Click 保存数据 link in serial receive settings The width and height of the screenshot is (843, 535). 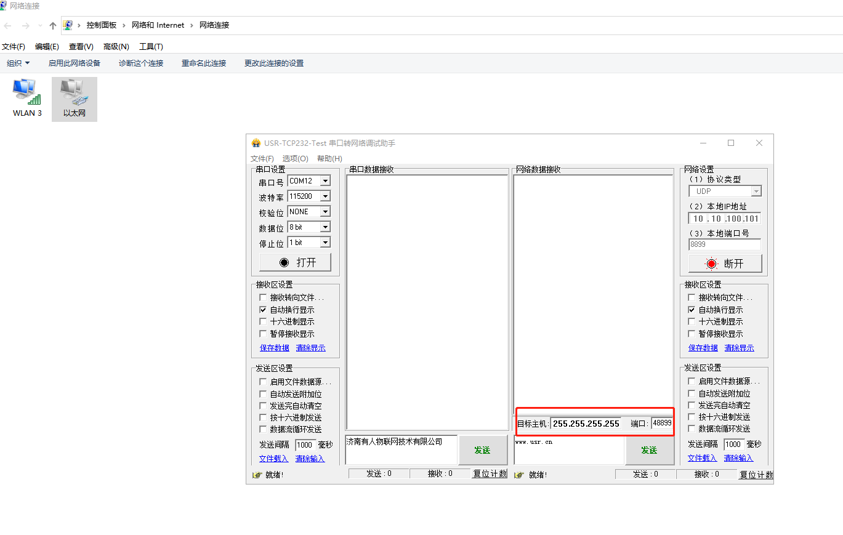coord(274,348)
